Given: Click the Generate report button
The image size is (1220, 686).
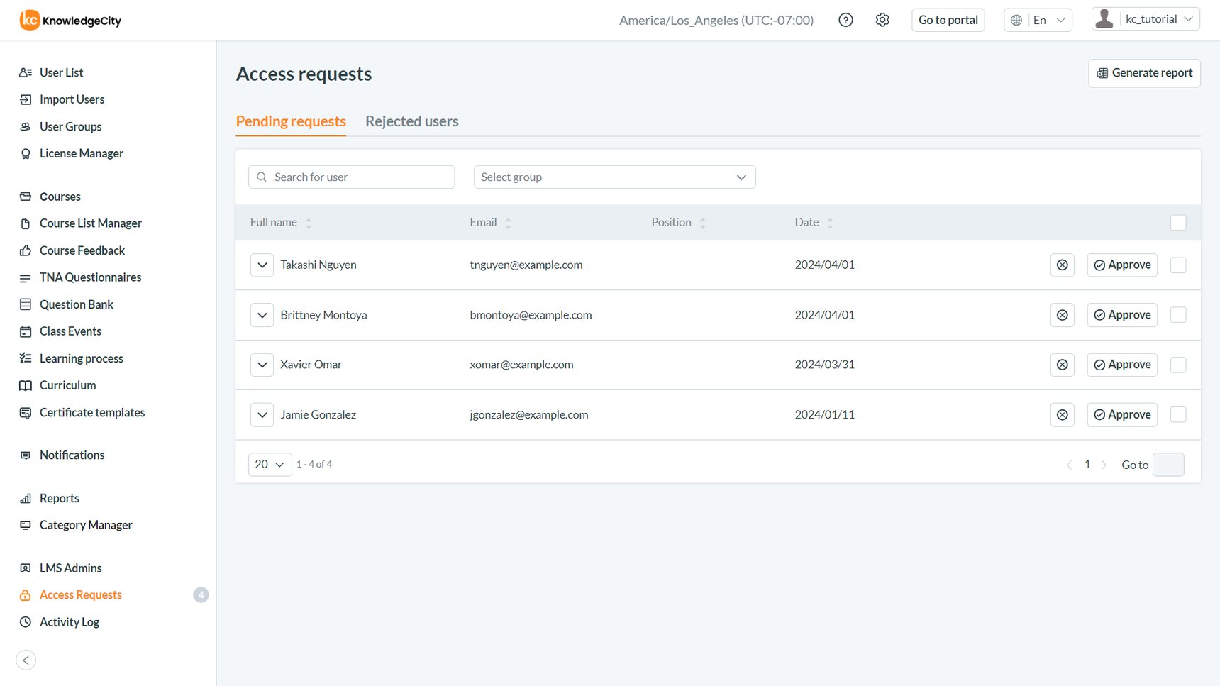Looking at the screenshot, I should 1143,73.
